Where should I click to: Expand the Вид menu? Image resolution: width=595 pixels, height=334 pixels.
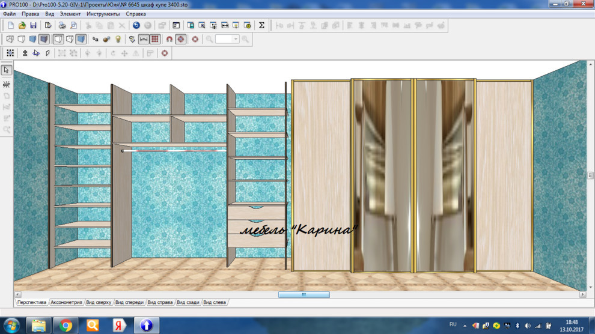50,13
